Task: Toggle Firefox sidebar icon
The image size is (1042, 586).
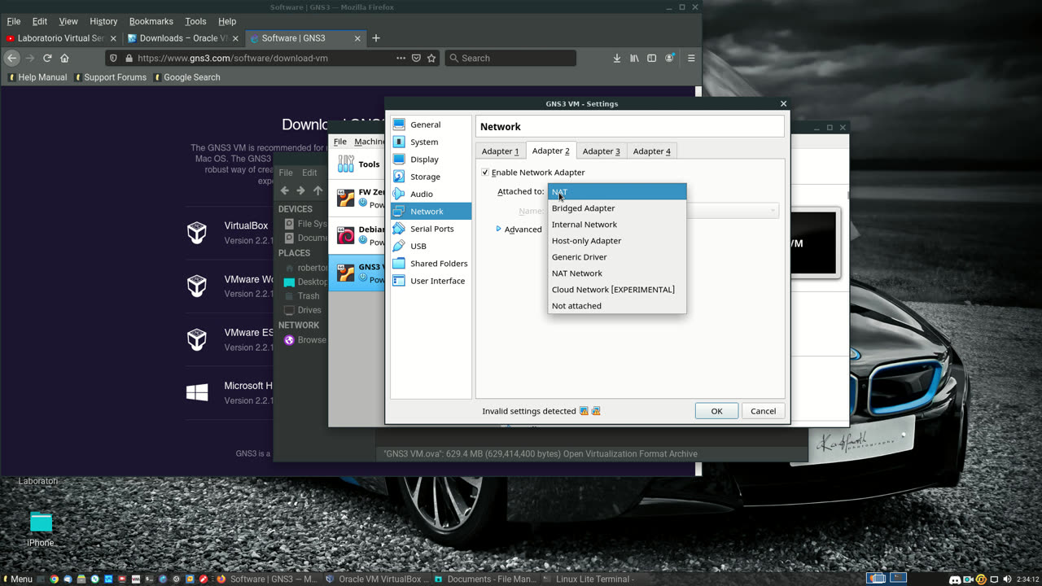Action: (x=651, y=59)
